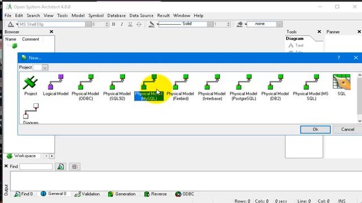Open the File menu
Viewport: 362px width, 203px height.
click(x=8, y=16)
